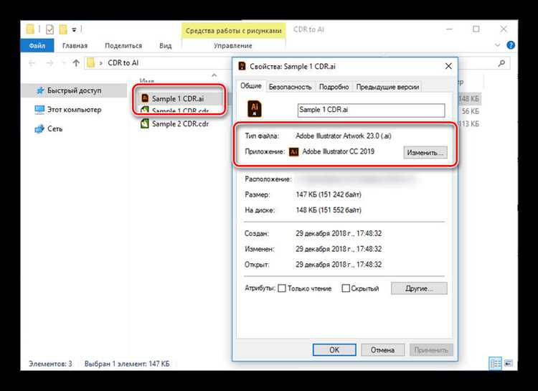Screen dimensions: 538x391
Task: Click the help question mark icon
Action: pos(511,45)
